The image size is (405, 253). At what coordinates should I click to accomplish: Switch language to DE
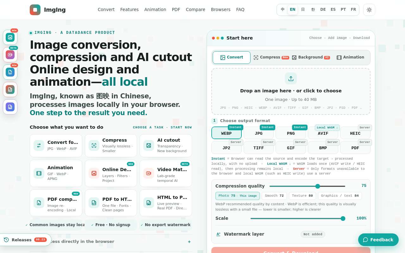click(323, 9)
